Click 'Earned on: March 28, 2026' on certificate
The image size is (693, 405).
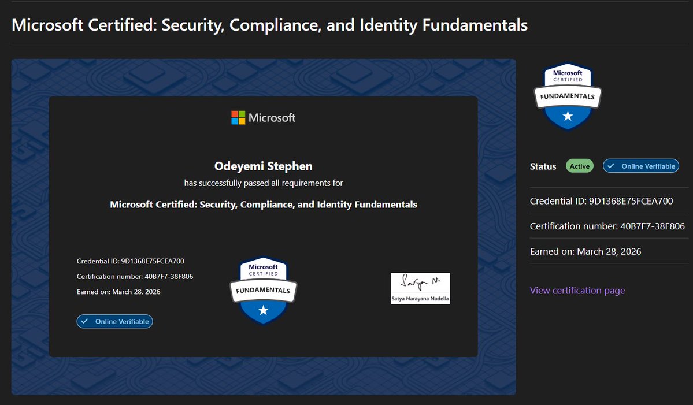118,292
